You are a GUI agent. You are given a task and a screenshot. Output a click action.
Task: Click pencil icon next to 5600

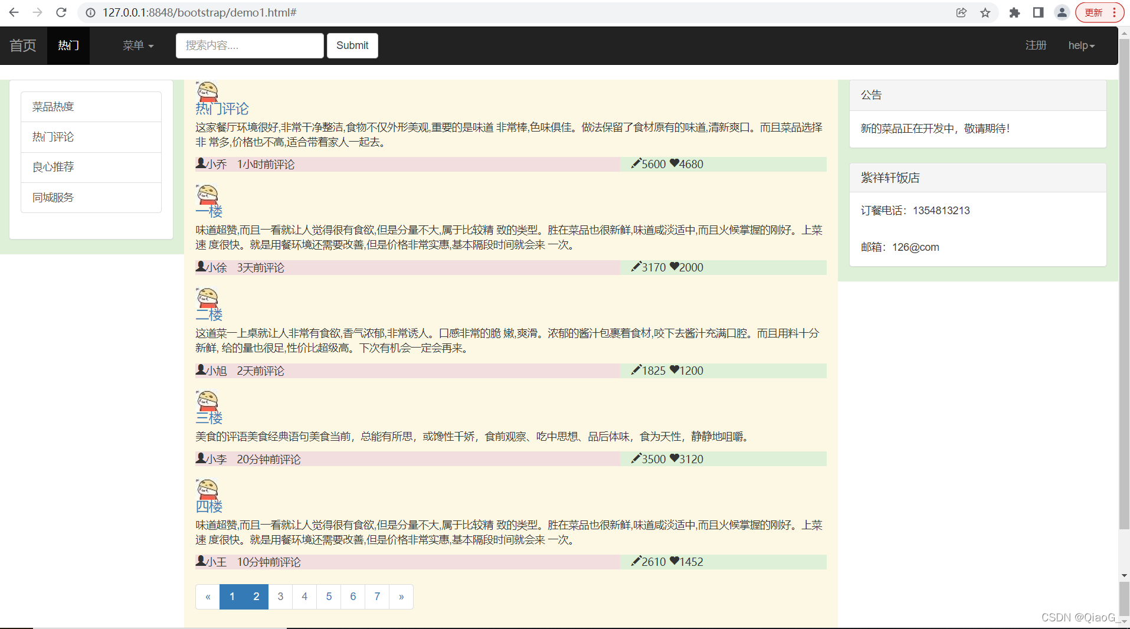(x=636, y=163)
